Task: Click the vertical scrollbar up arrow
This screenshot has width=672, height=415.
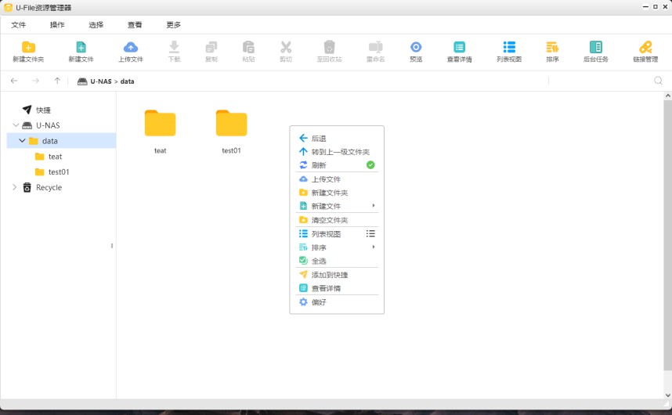Action: tap(668, 96)
